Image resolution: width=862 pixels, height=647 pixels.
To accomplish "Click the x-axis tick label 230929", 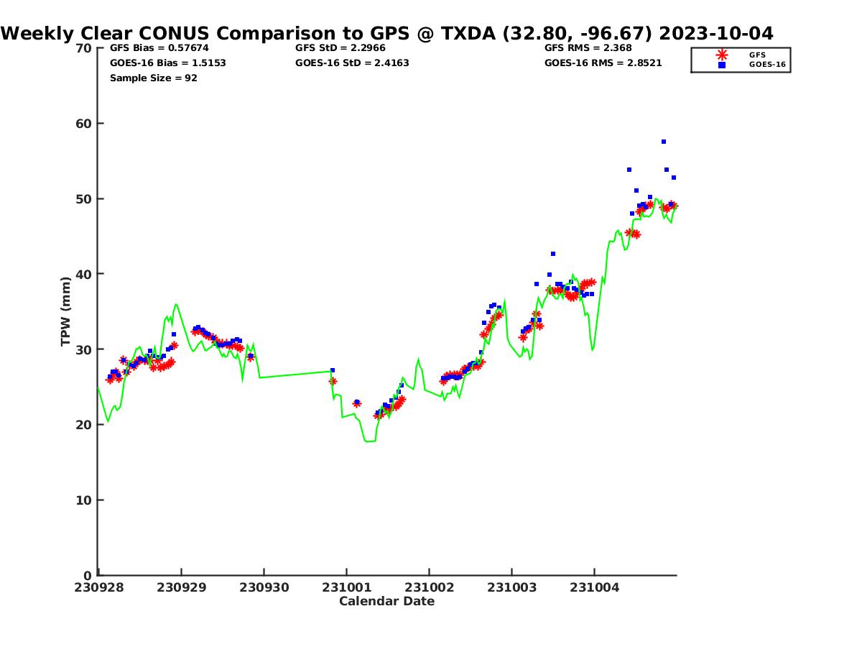I will click(181, 587).
